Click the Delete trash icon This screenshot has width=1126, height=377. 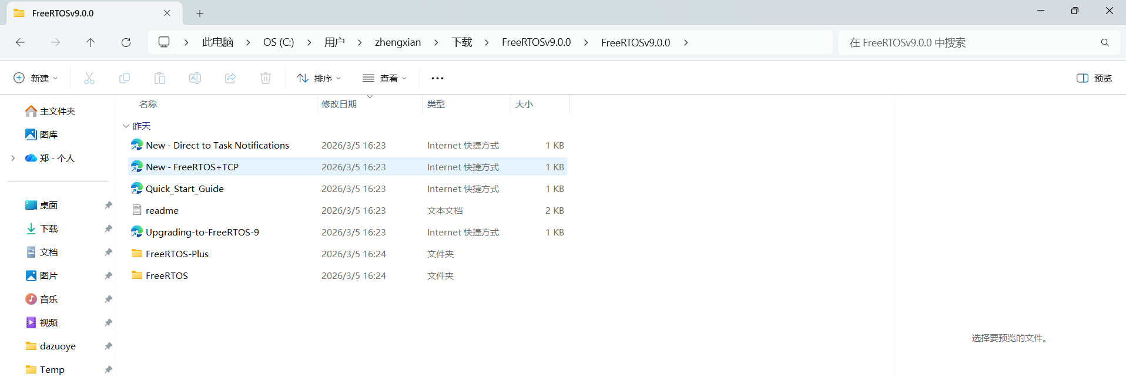(x=266, y=78)
